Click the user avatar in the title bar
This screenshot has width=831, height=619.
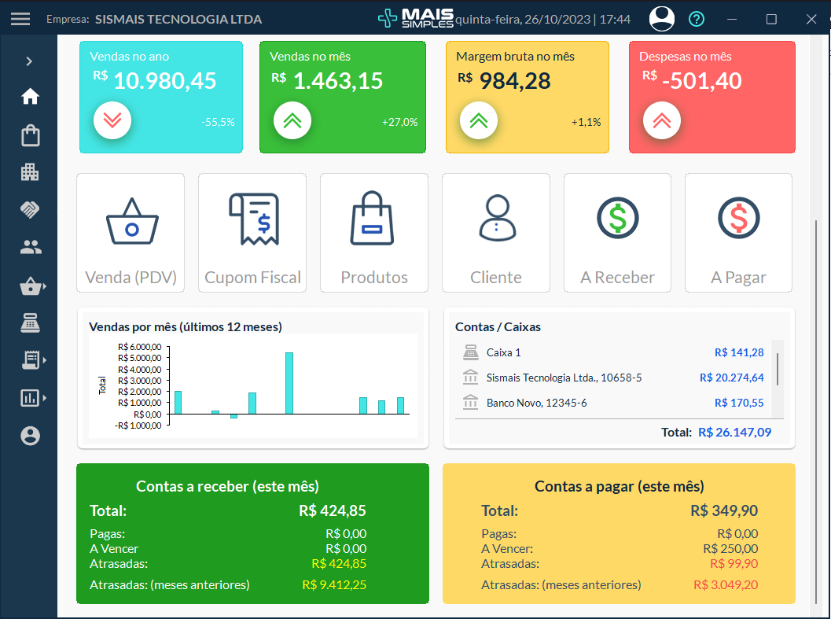click(x=661, y=19)
